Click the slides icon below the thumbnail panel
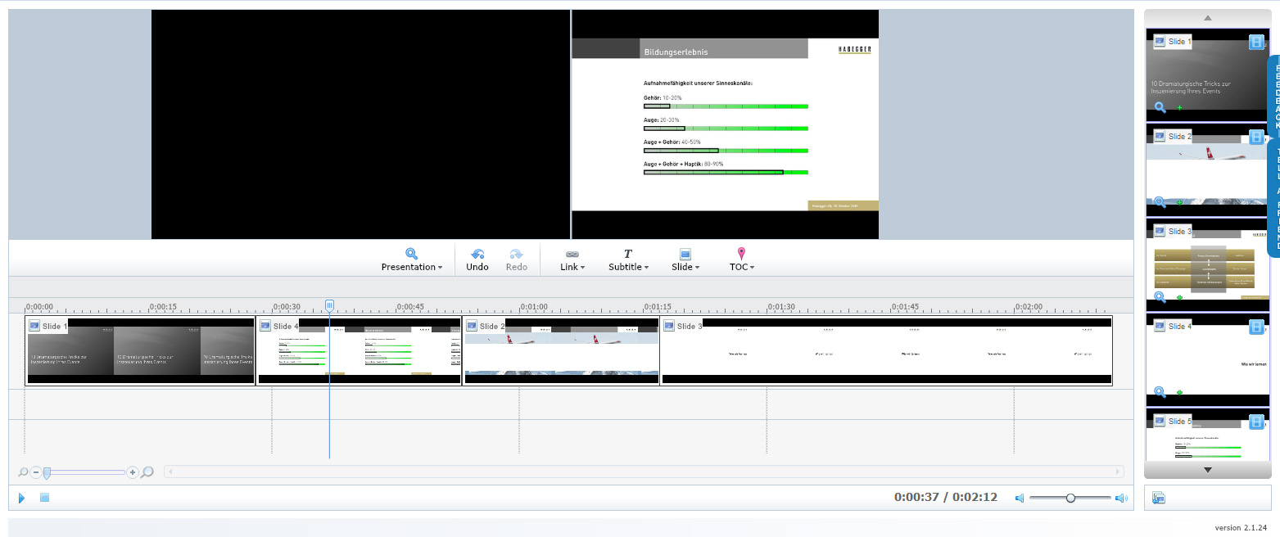This screenshot has width=1280, height=537. [1158, 498]
